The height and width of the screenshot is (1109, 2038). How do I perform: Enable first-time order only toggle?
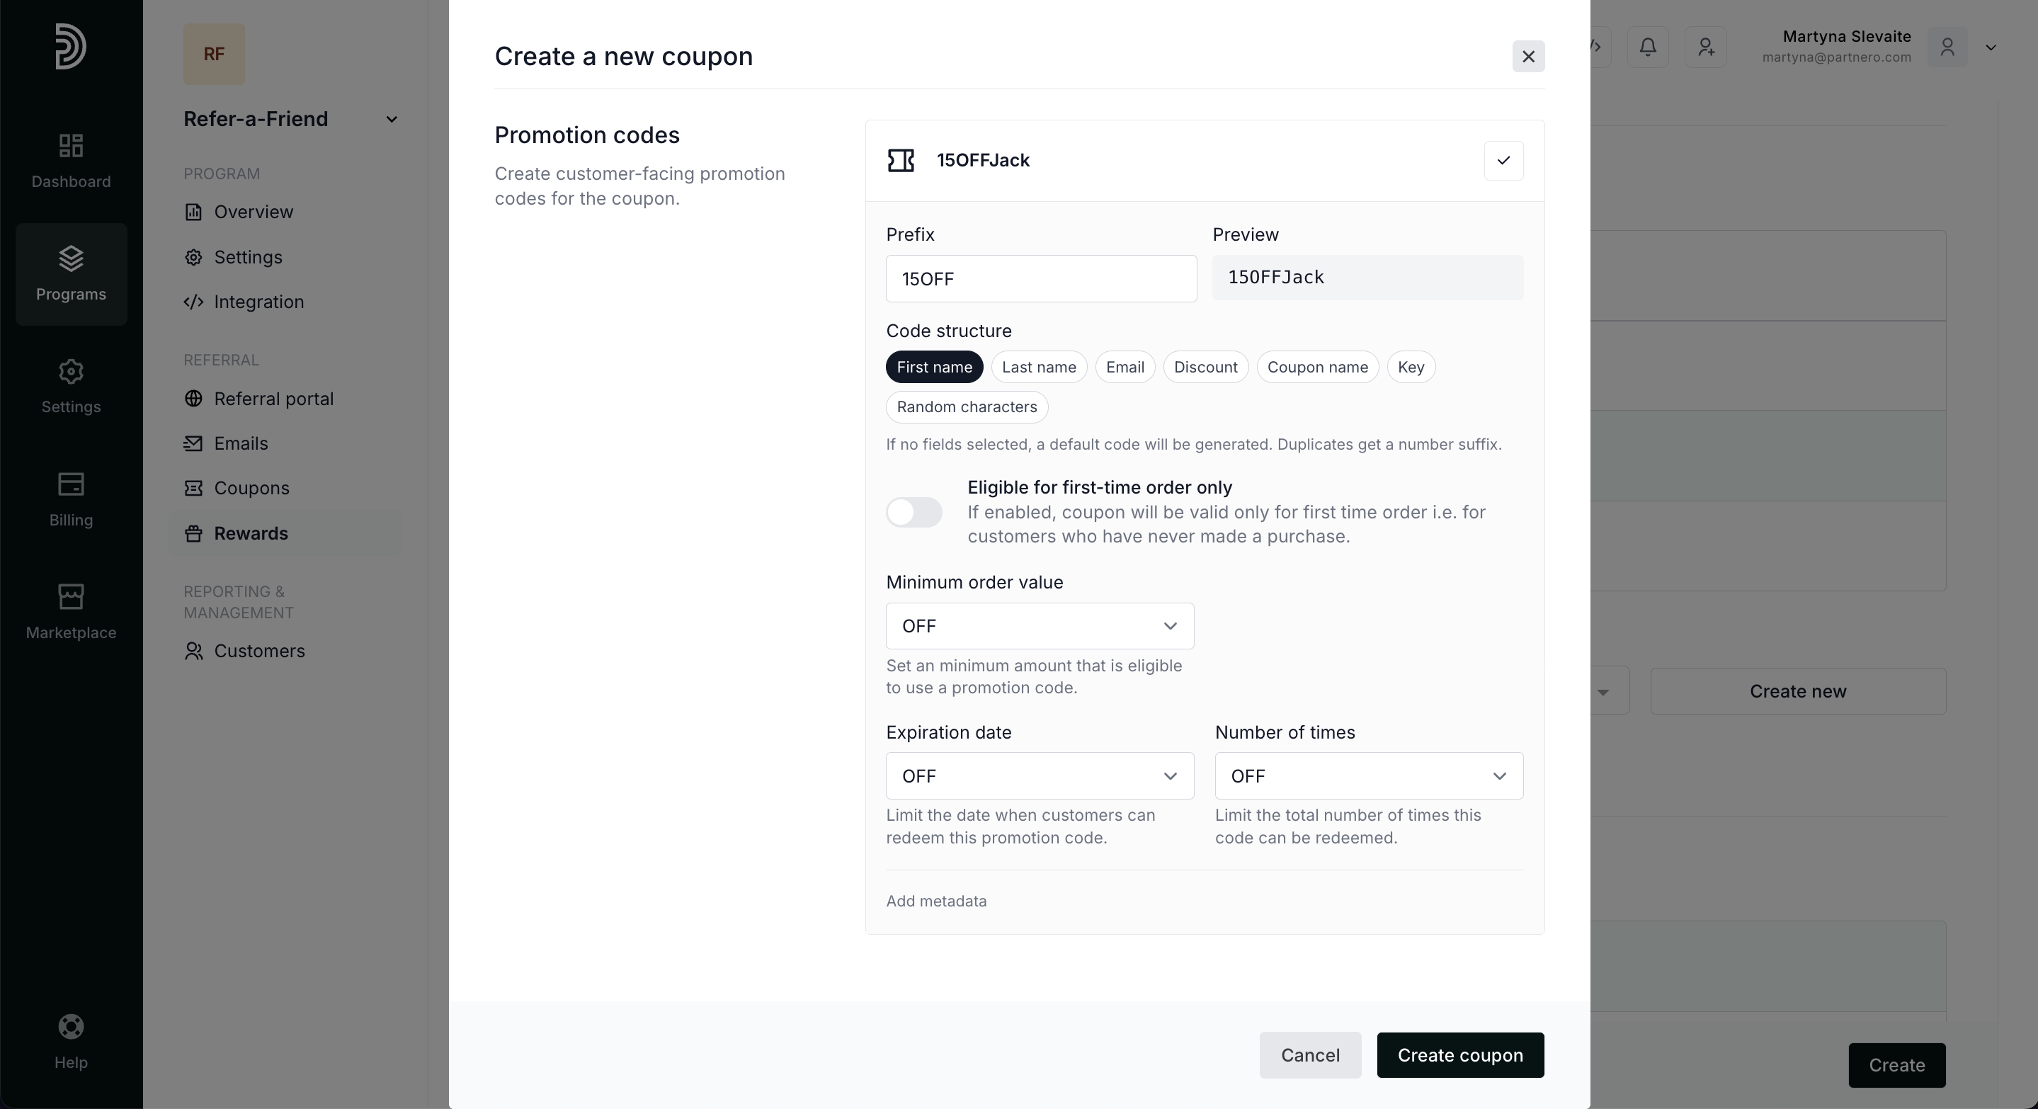pyautogui.click(x=913, y=512)
